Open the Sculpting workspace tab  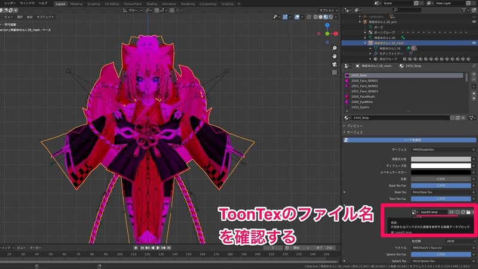click(x=94, y=4)
